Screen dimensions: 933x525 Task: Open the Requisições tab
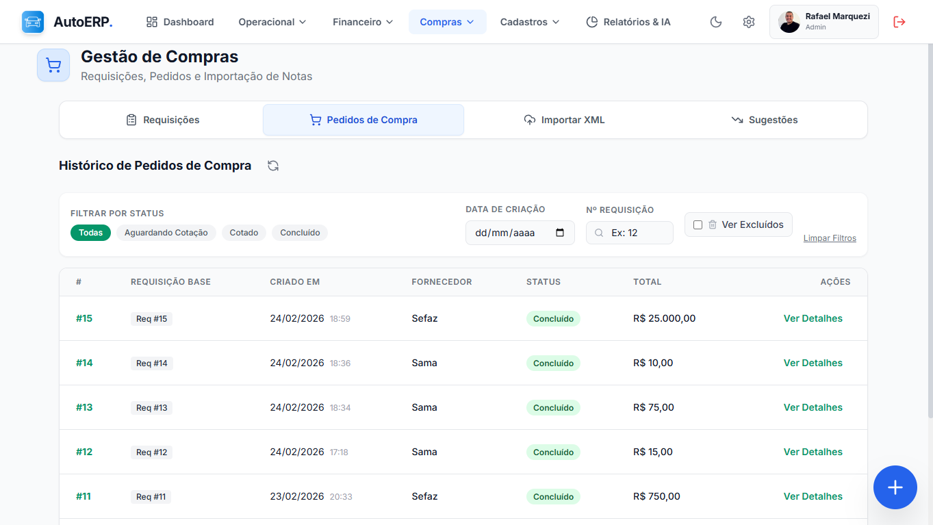pos(162,119)
